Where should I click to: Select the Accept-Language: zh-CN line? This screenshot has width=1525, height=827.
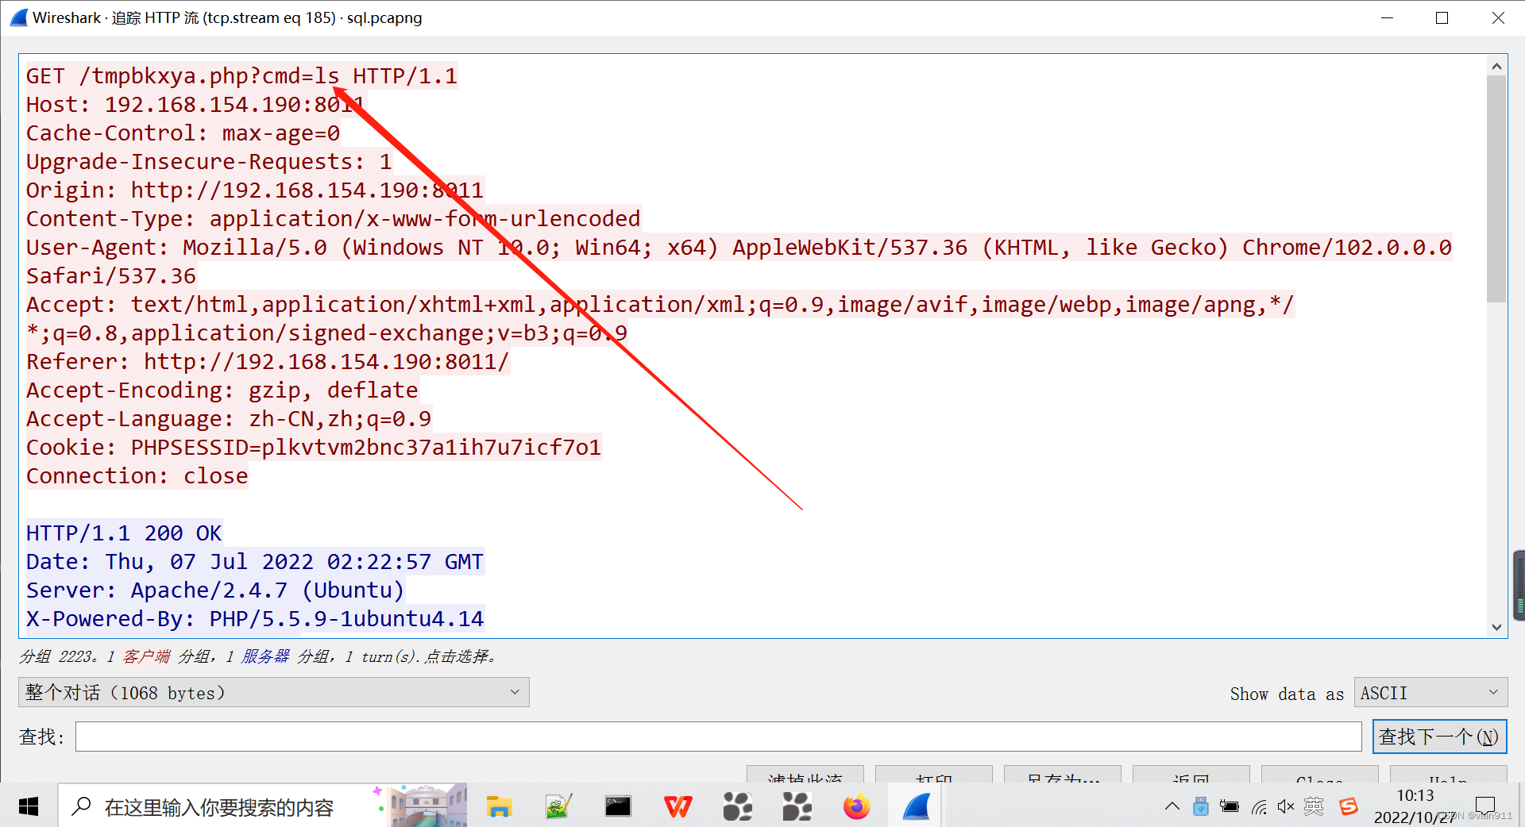click(229, 419)
